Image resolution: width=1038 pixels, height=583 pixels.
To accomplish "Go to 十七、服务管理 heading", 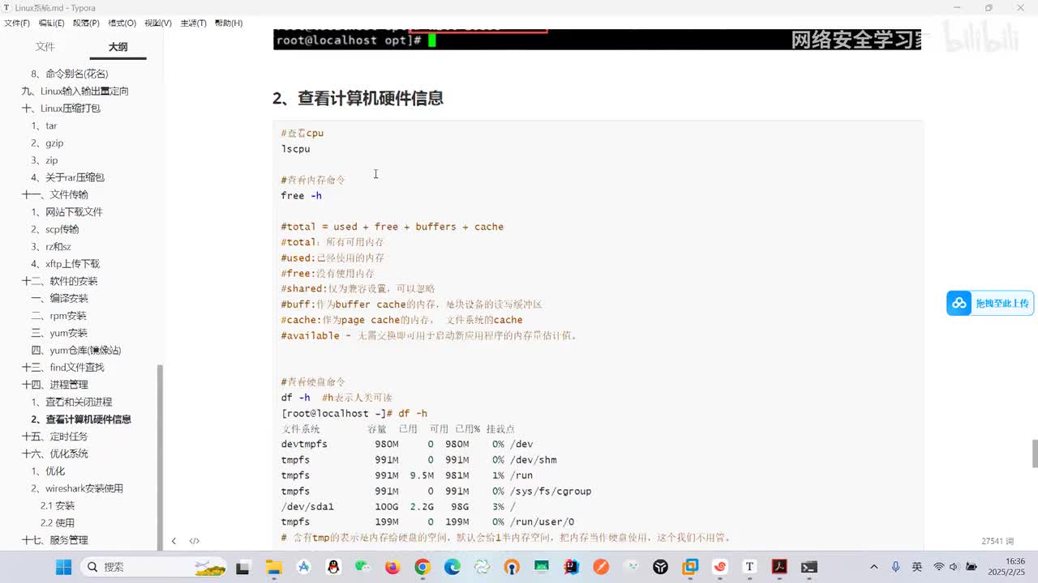I will [x=54, y=540].
